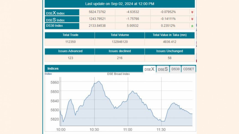Click the total trade value 112350
Viewport: 239px width, 134px height.
pyautogui.click(x=70, y=42)
